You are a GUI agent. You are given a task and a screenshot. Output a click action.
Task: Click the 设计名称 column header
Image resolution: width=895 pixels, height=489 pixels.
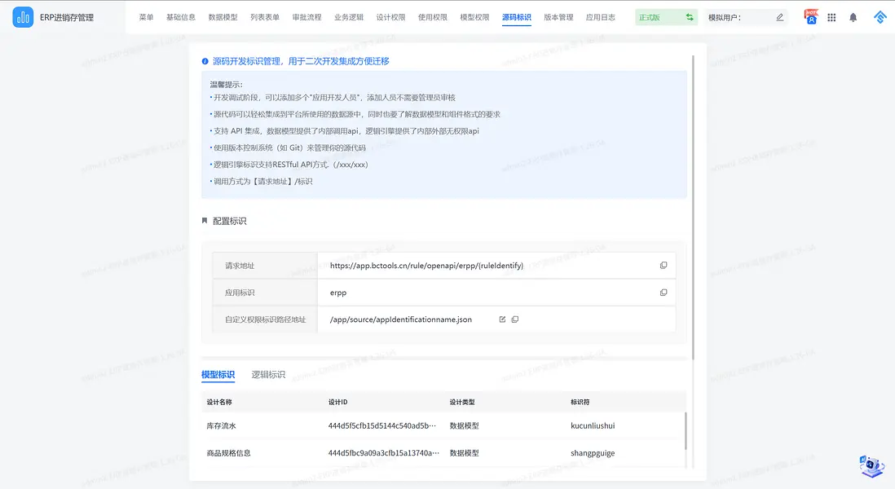[219, 403]
